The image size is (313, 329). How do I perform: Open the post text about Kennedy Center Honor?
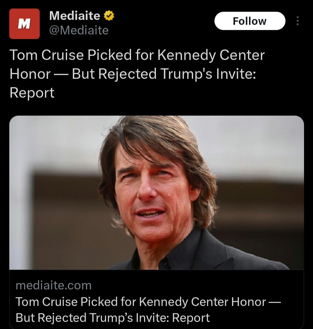click(137, 74)
